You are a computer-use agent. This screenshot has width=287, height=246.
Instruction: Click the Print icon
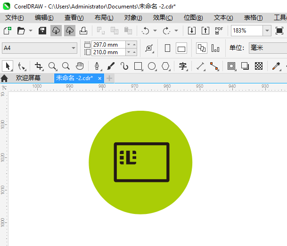(83, 31)
